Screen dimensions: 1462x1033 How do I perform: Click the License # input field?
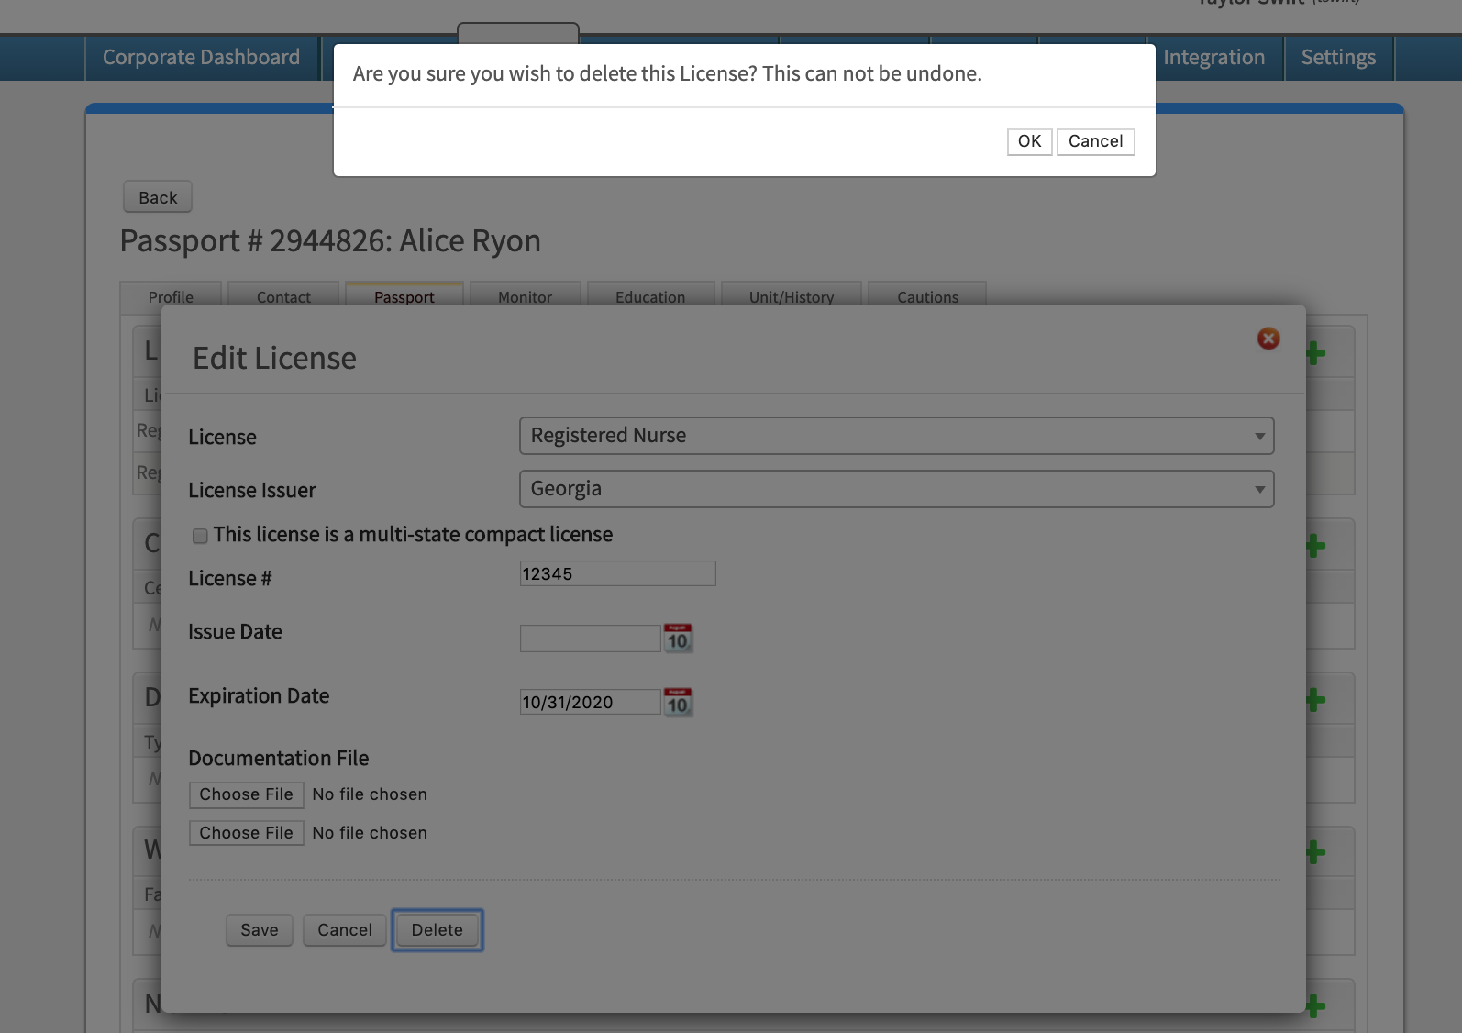click(x=617, y=573)
